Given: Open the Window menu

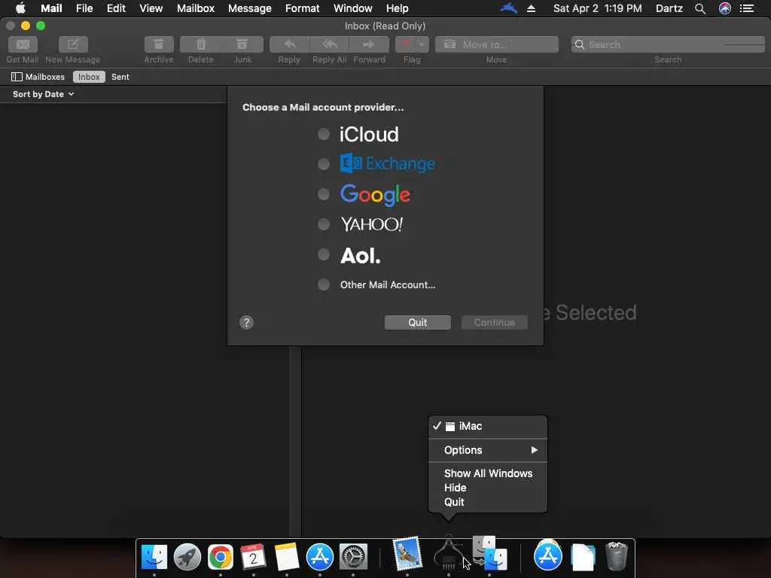Looking at the screenshot, I should [352, 8].
